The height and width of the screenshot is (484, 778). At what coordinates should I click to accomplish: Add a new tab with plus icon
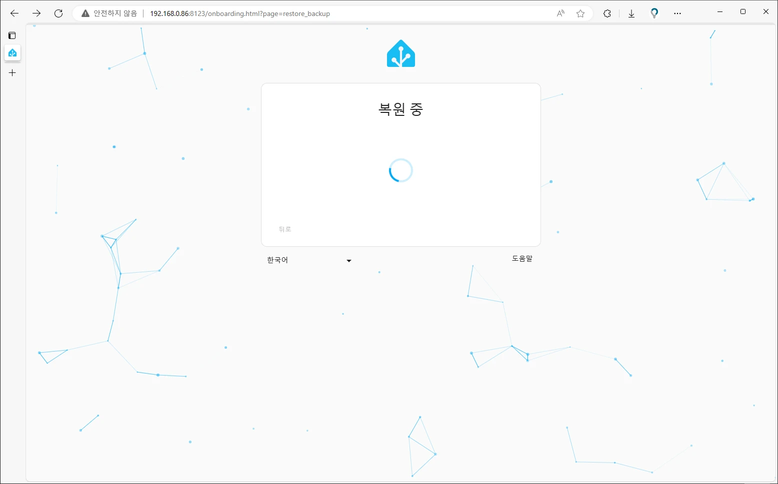(12, 73)
